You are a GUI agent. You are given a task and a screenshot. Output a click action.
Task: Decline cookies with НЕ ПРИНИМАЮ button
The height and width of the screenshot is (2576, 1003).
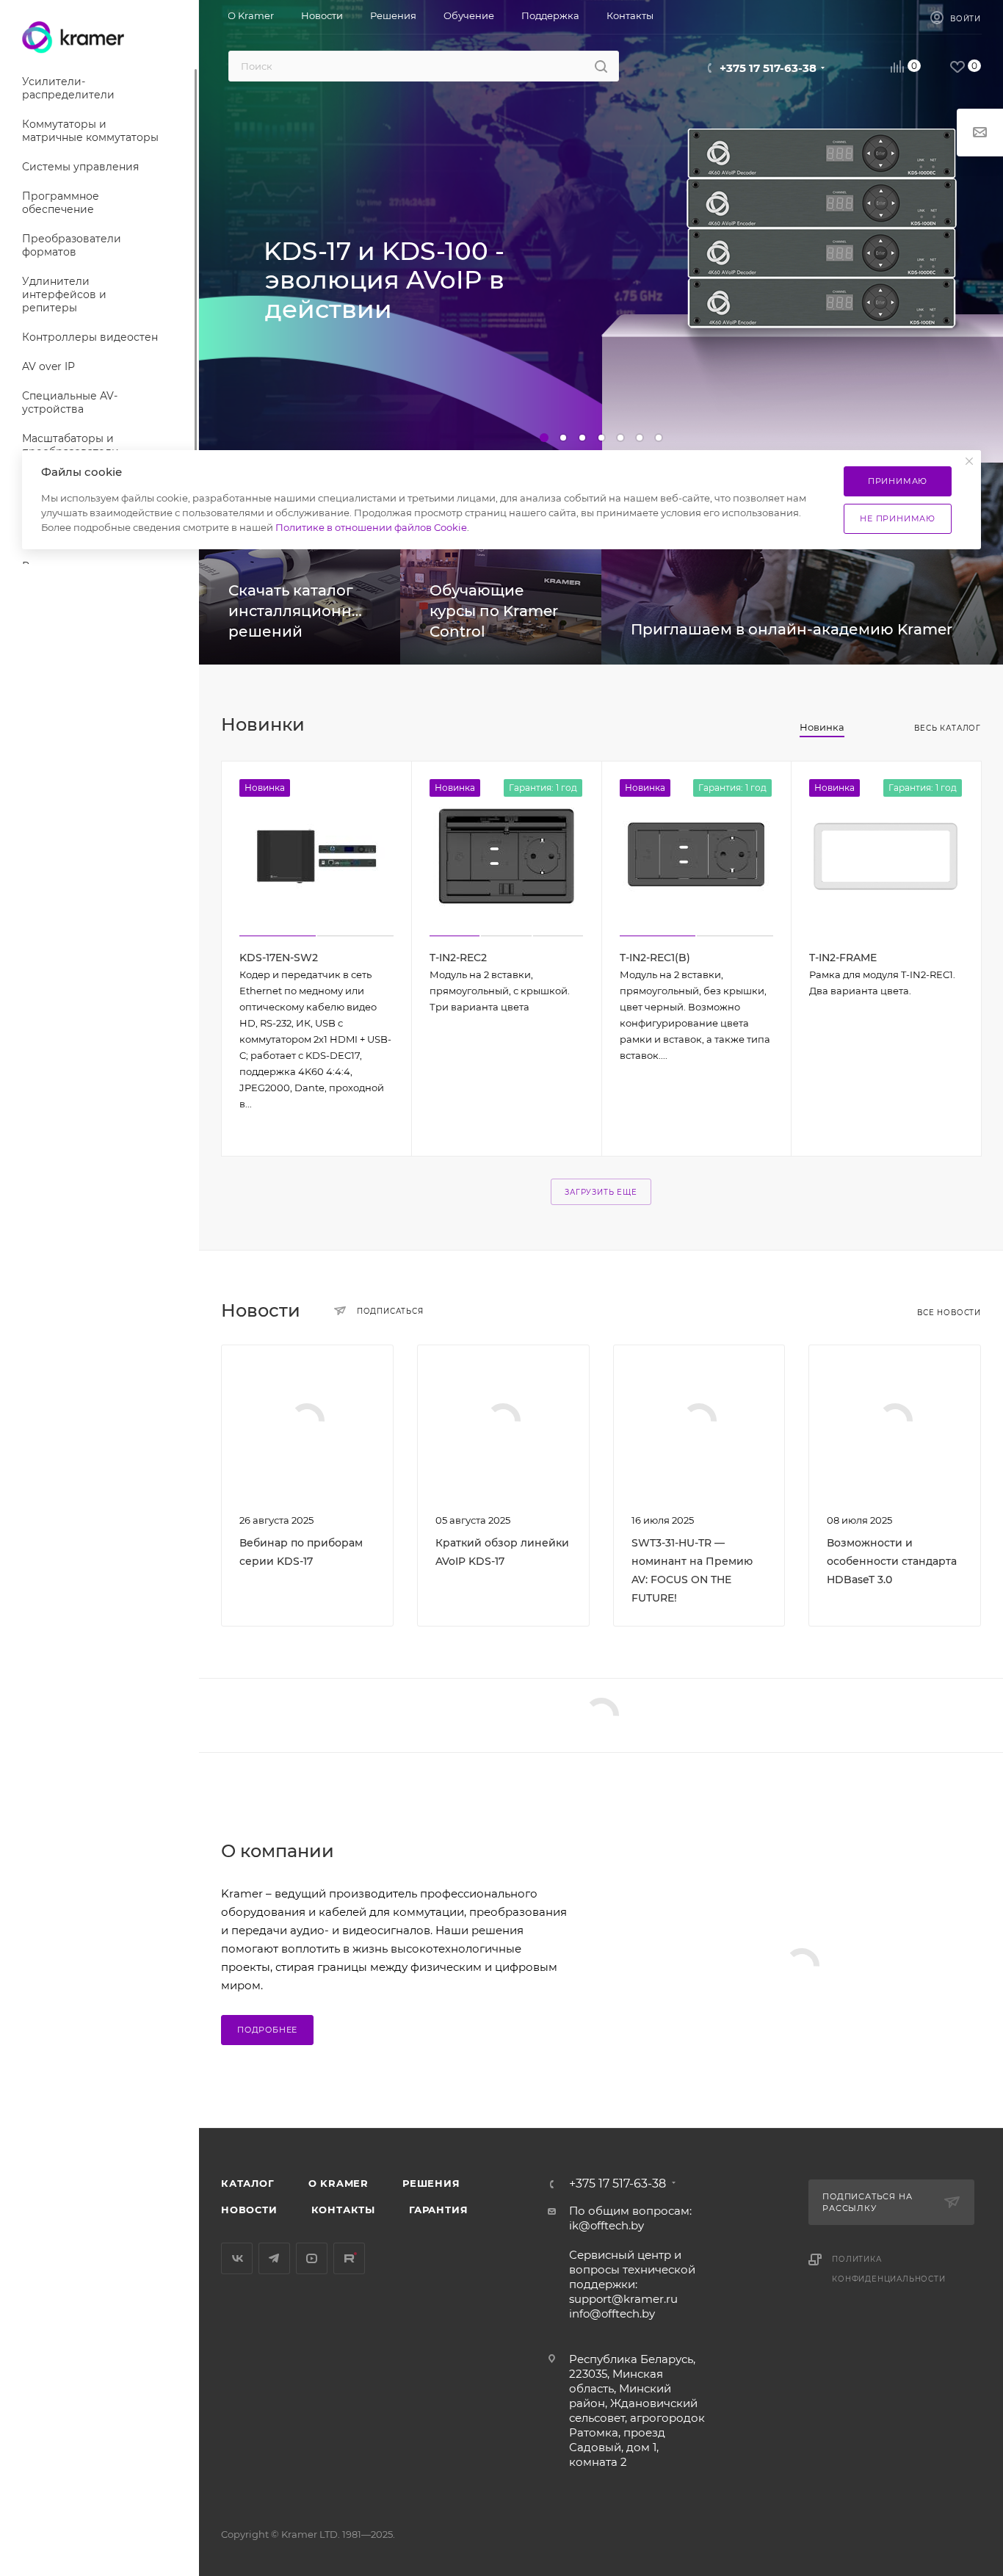pos(897,518)
